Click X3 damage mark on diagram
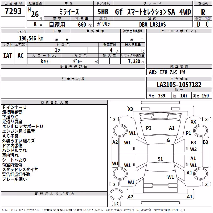 [x=130, y=109]
